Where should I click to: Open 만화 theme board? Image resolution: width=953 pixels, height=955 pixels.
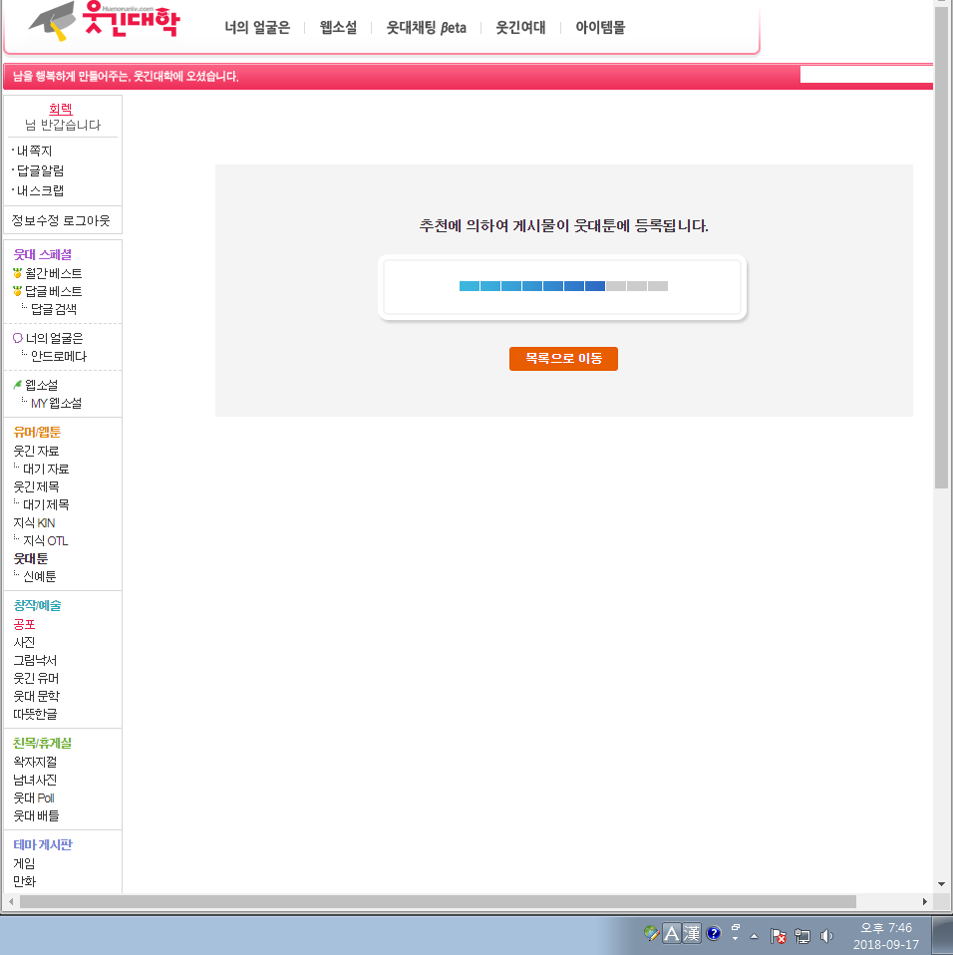[24, 881]
